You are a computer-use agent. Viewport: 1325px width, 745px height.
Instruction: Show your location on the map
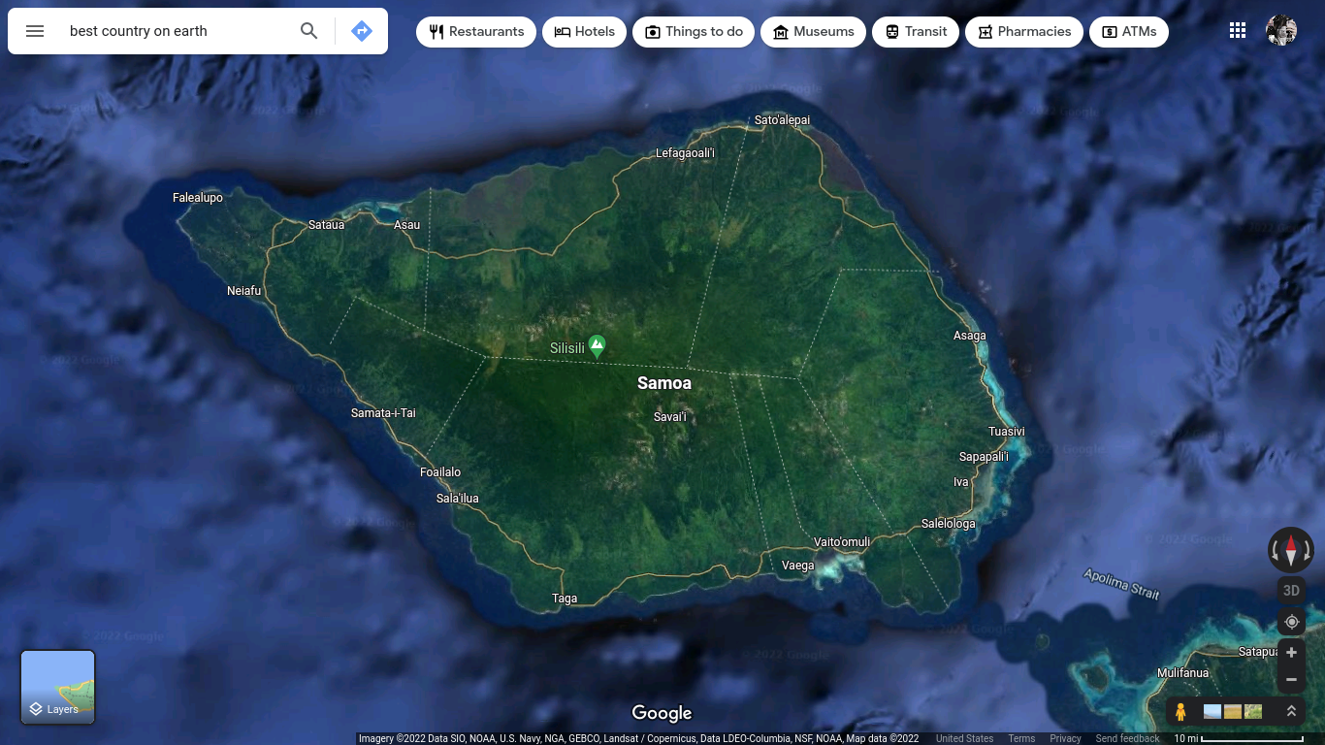point(1291,622)
